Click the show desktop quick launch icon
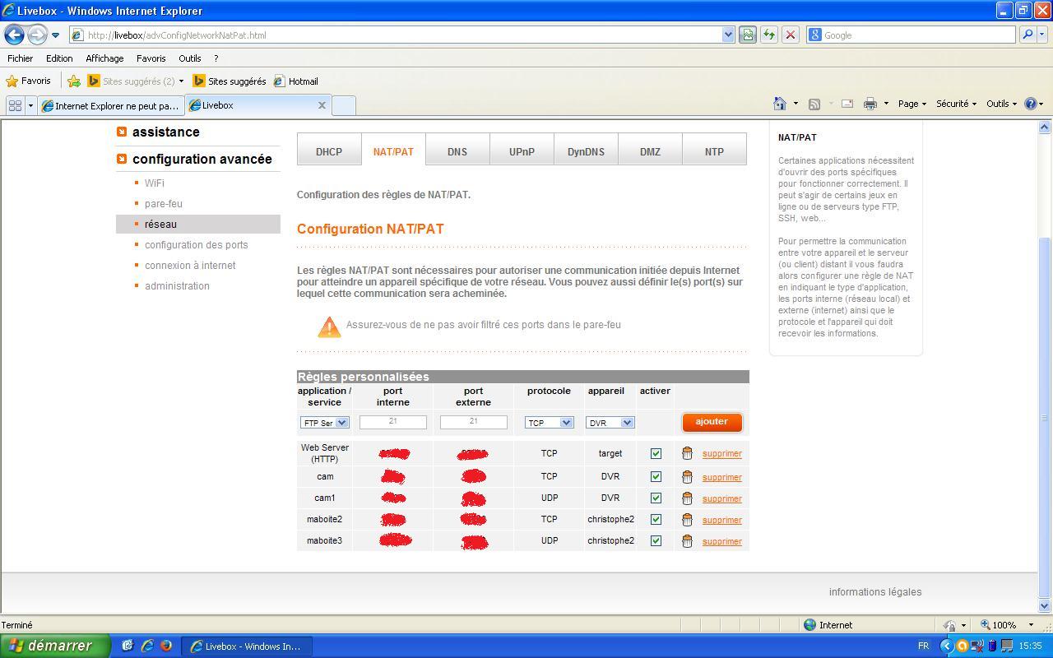Image resolution: width=1053 pixels, height=658 pixels. pos(128,646)
